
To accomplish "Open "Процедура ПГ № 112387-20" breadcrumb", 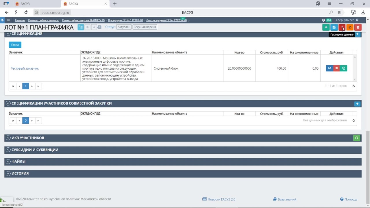I will 125,20.
